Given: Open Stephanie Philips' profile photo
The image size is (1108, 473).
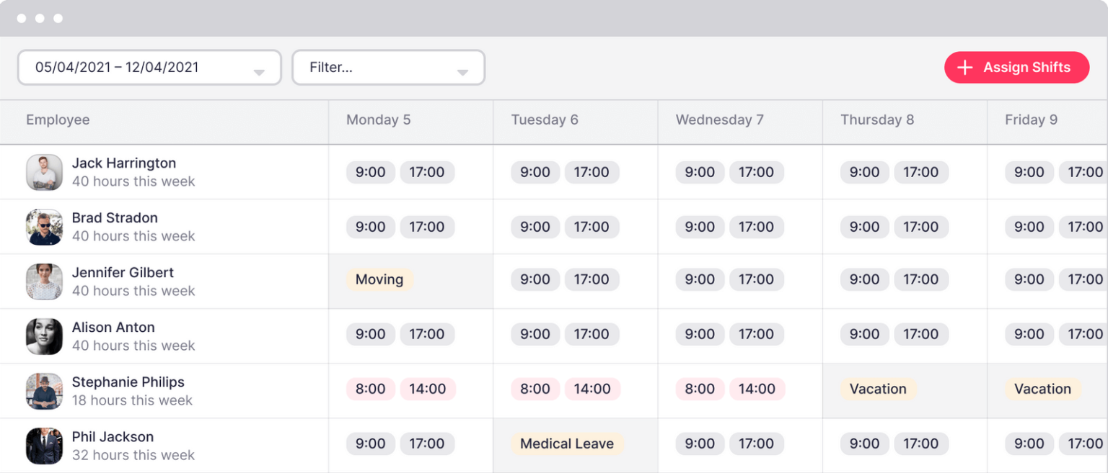Looking at the screenshot, I should (x=44, y=390).
